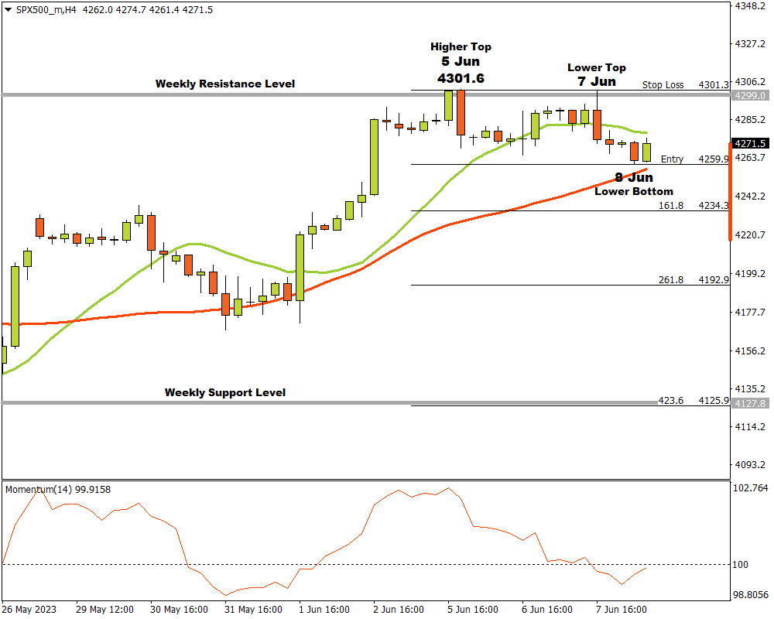This screenshot has height=619, width=774.
Task: Click the current price tag 4271.5
Action: click(750, 143)
